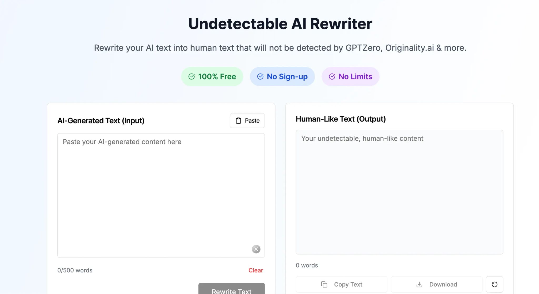Click the 0/500 words counter
The height and width of the screenshot is (294, 539).
pos(75,270)
